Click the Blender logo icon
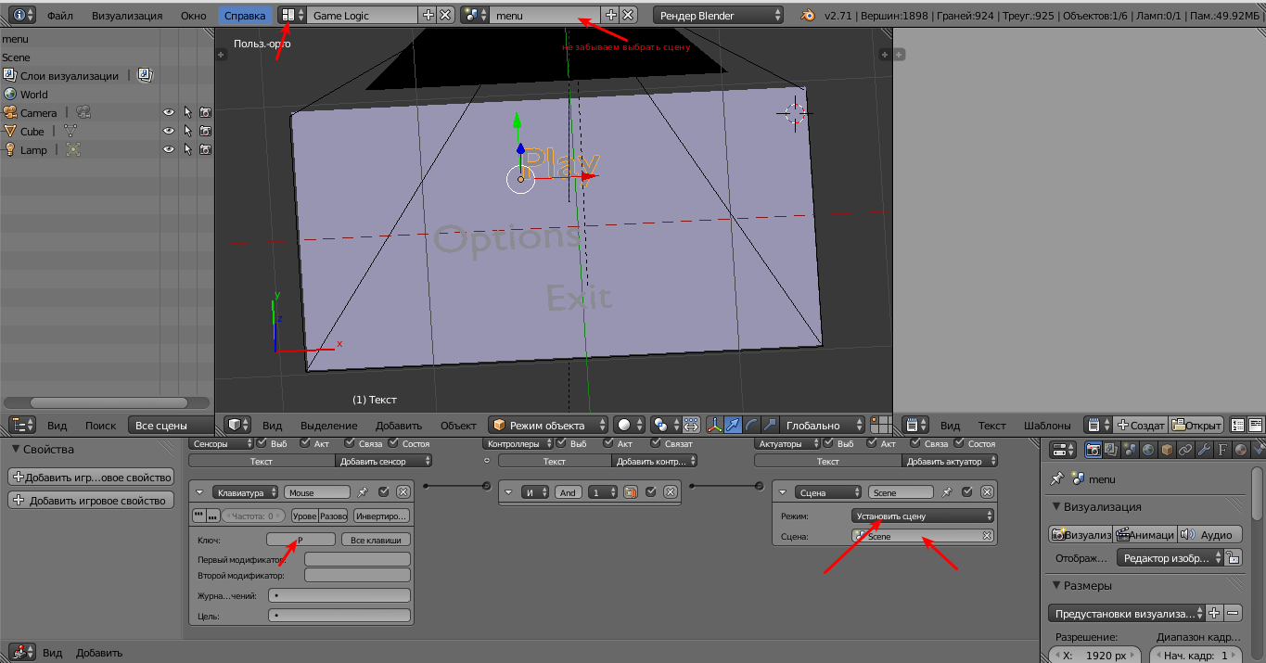Screen dimensions: 1266x663 tap(809, 16)
